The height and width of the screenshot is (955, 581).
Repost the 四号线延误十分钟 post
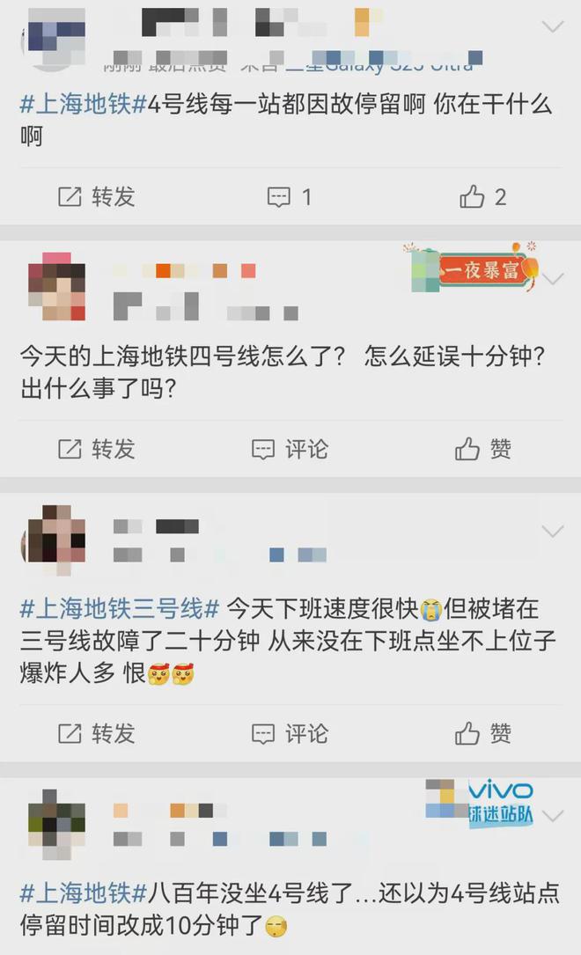pos(96,449)
